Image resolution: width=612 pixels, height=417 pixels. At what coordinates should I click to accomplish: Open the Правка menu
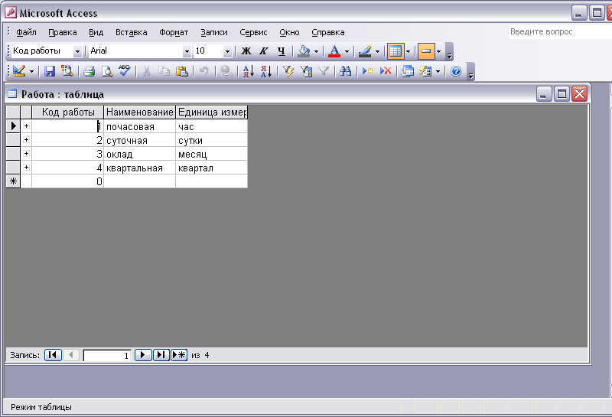pyautogui.click(x=63, y=32)
